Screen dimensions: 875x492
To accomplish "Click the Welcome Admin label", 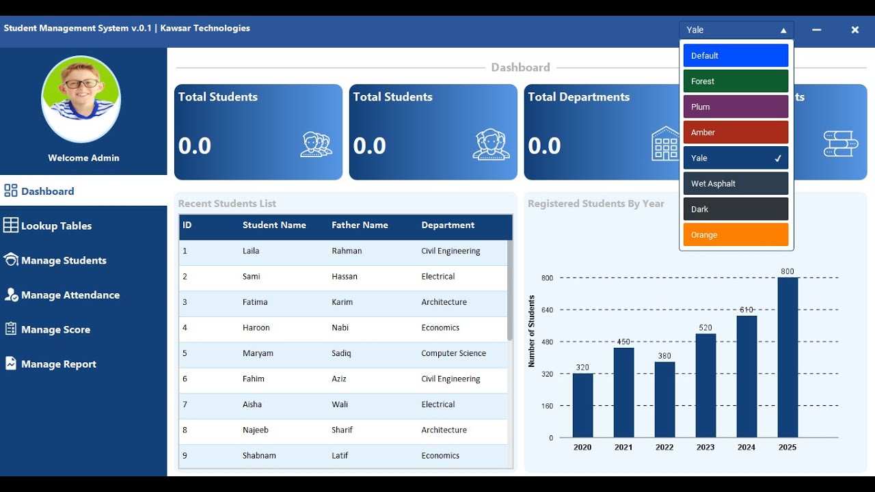I will pyautogui.click(x=83, y=158).
